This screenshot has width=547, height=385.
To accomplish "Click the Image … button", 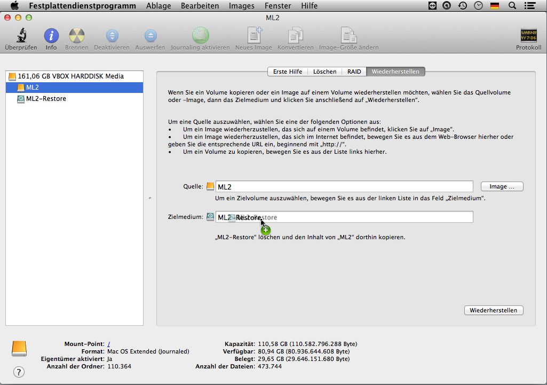I will (x=502, y=186).
